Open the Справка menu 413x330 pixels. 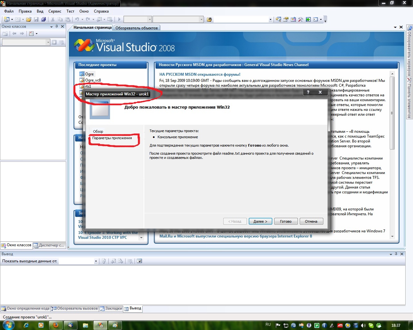click(101, 11)
